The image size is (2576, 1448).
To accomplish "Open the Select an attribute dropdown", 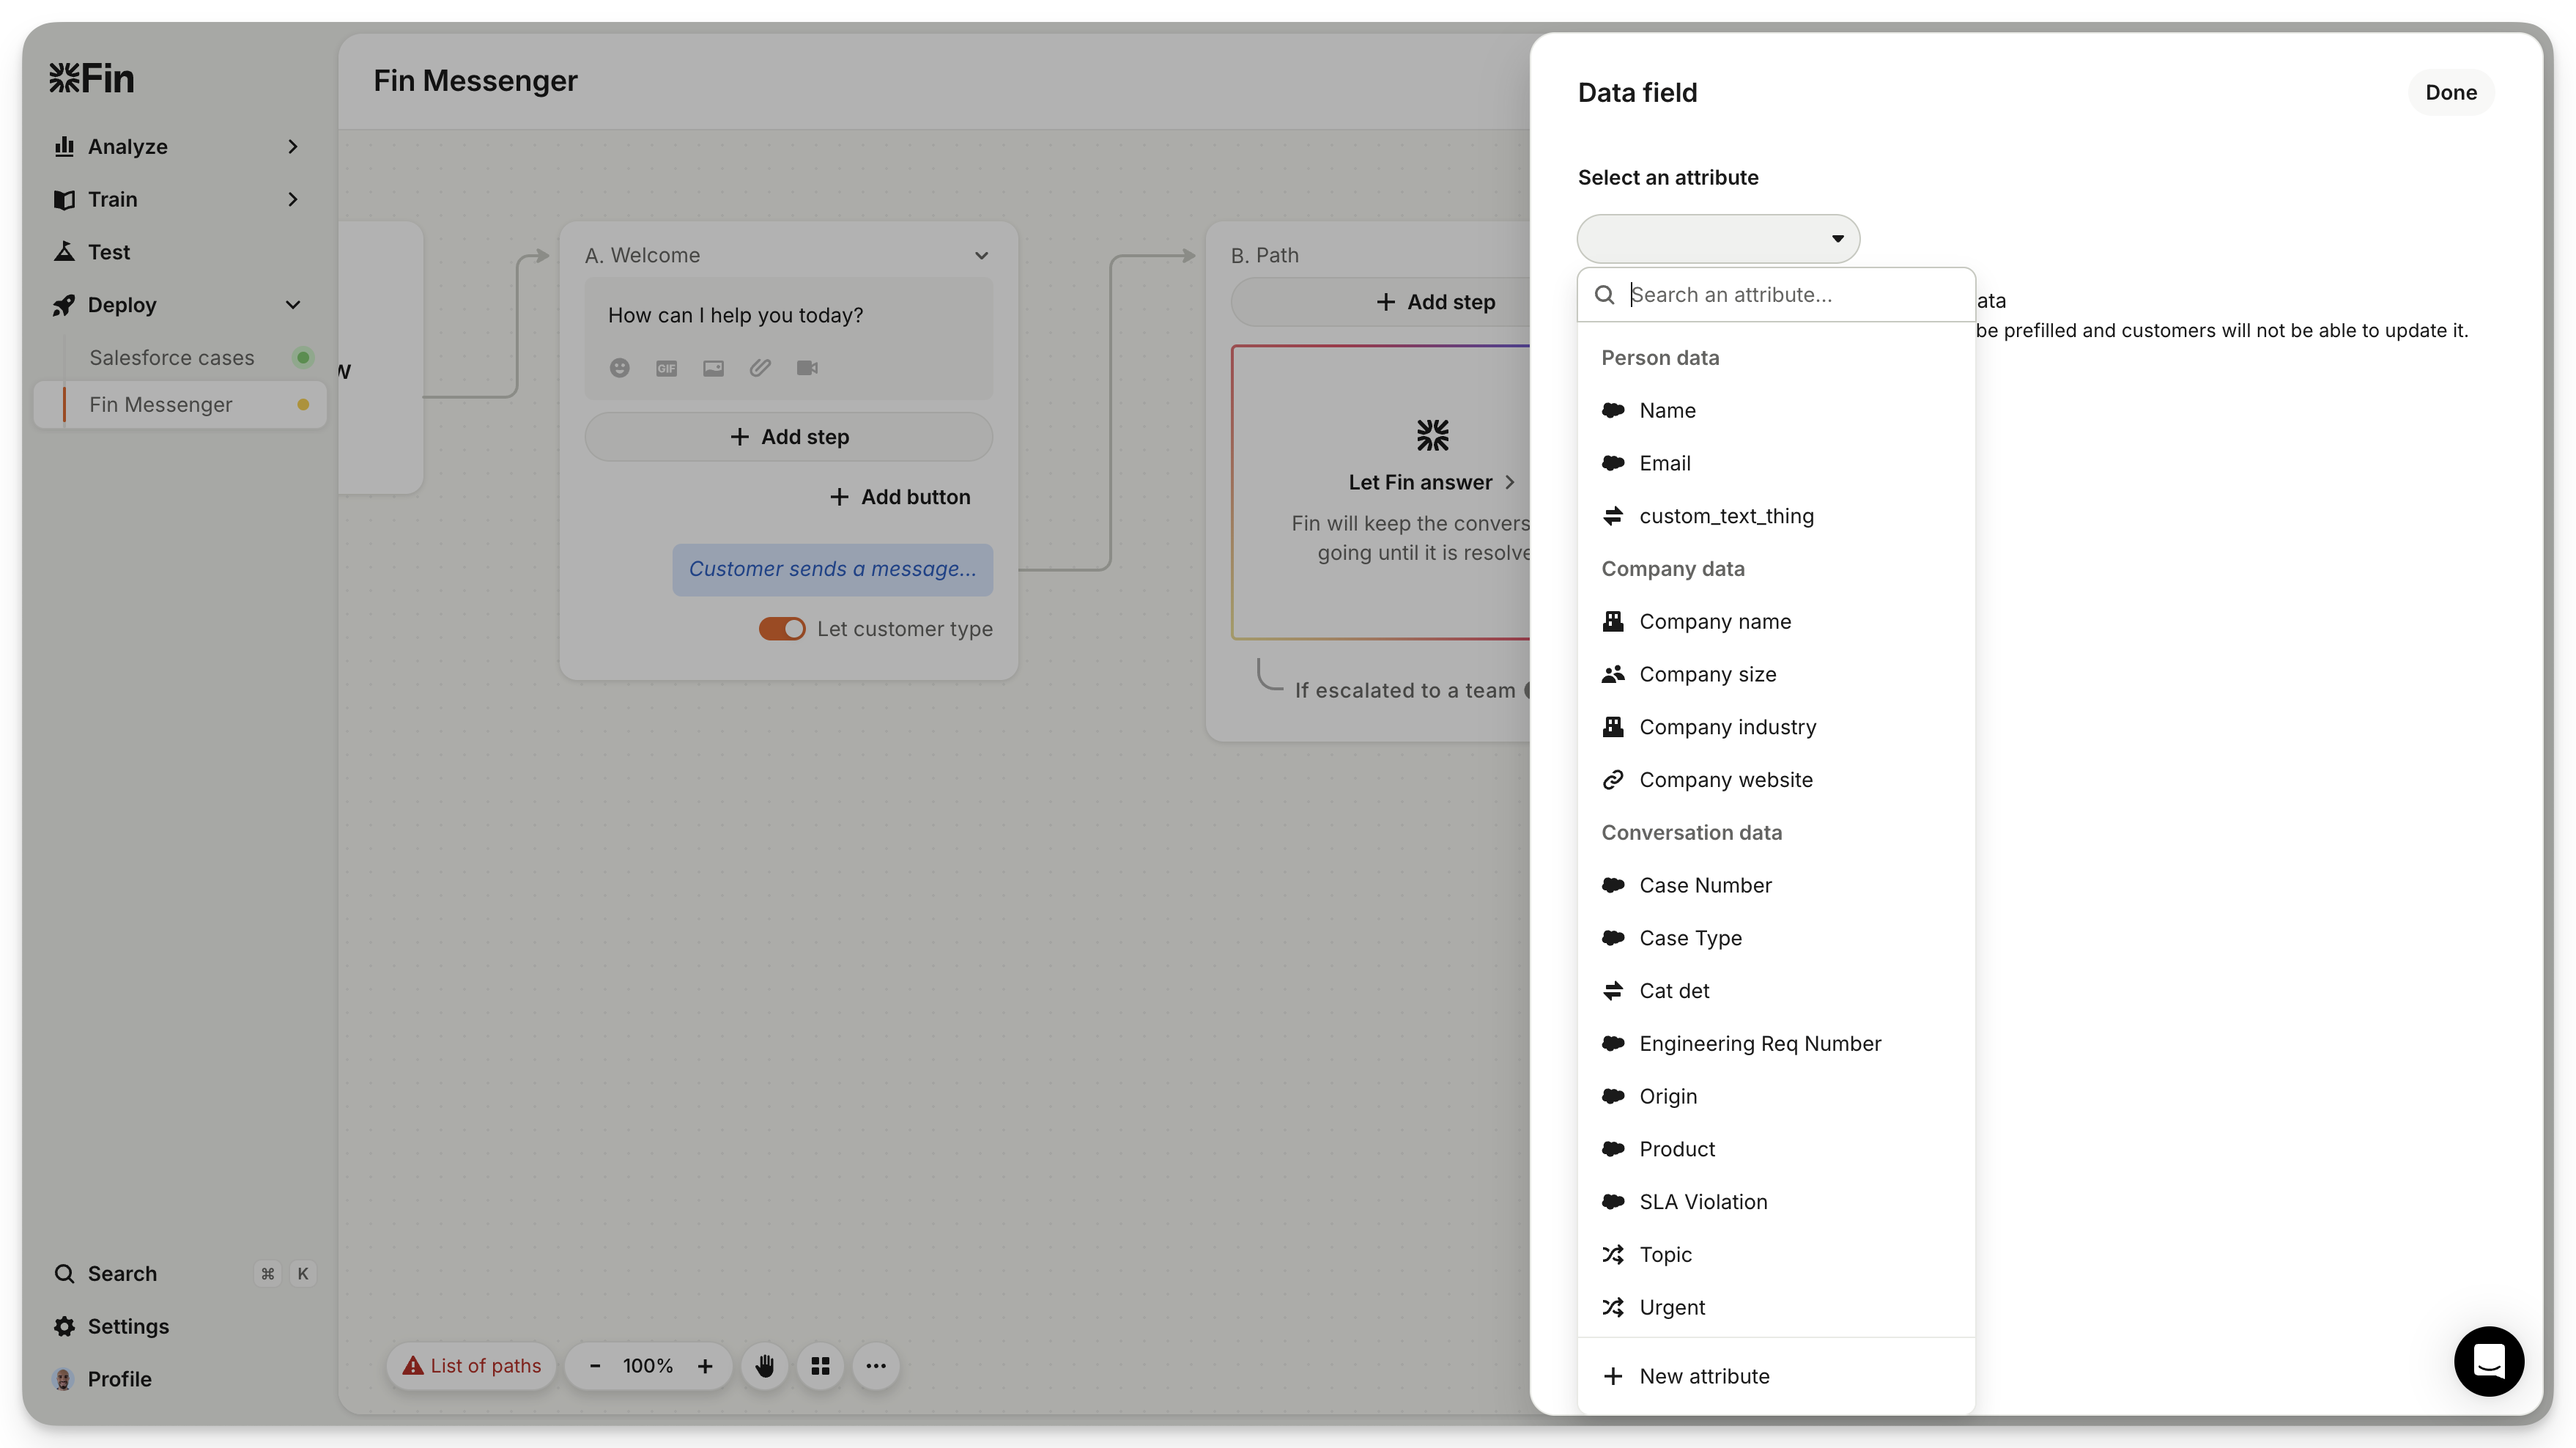I will tap(1718, 239).
